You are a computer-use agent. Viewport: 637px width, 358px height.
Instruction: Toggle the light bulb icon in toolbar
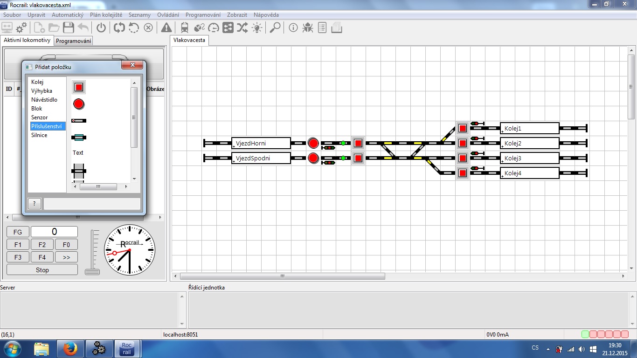257,28
